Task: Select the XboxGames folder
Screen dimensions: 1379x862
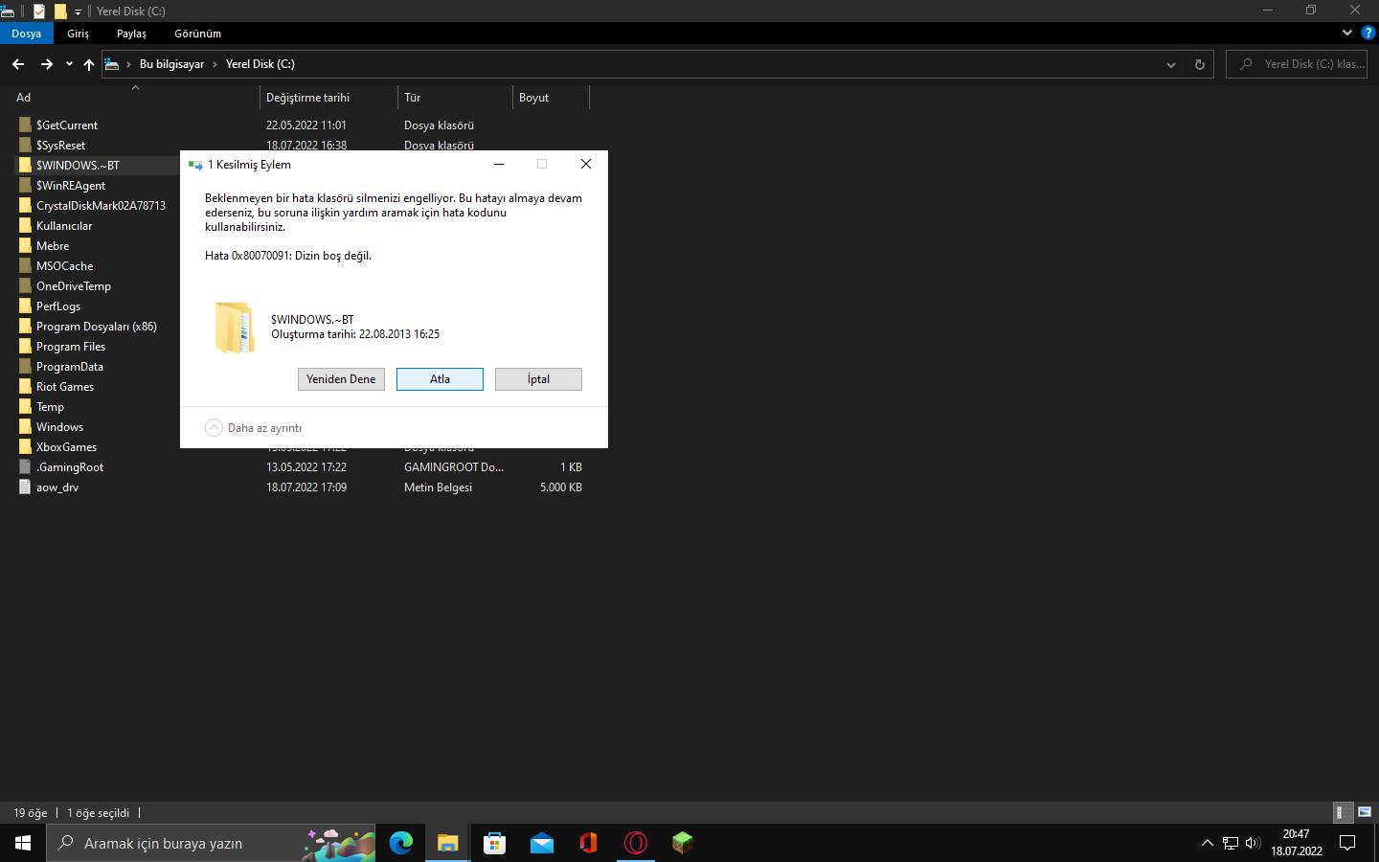Action: click(x=66, y=447)
